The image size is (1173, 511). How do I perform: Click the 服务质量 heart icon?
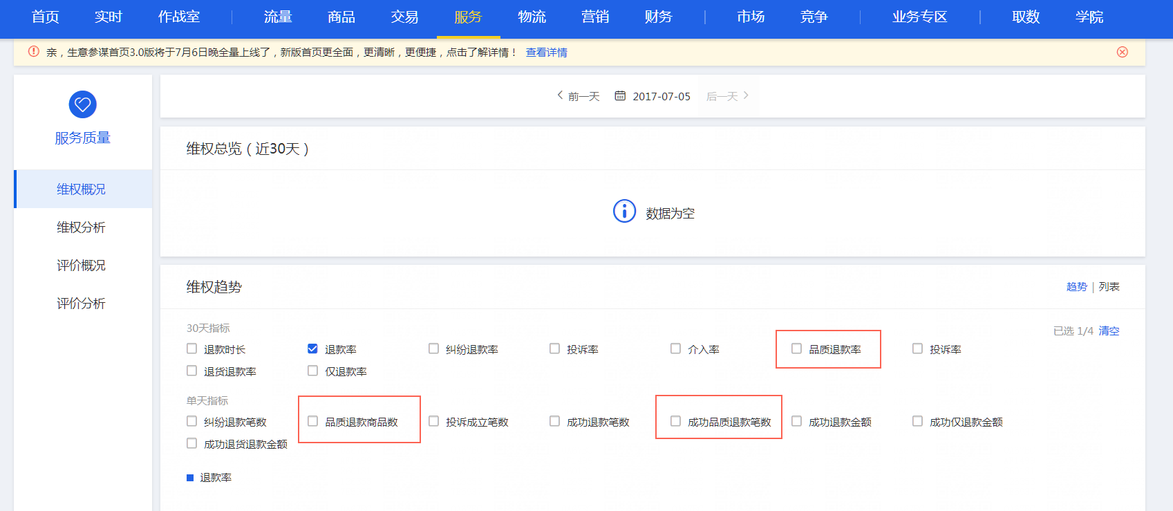click(x=83, y=104)
